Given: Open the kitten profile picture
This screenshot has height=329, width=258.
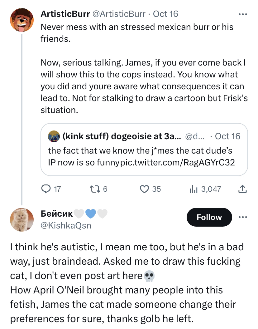Looking at the screenshot, I should (22, 220).
